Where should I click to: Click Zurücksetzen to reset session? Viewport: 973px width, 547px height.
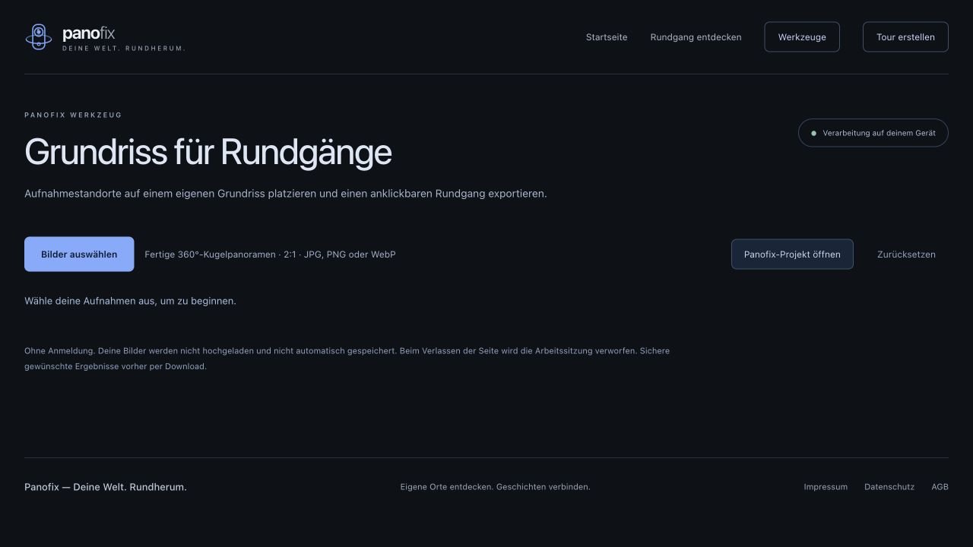click(x=906, y=255)
